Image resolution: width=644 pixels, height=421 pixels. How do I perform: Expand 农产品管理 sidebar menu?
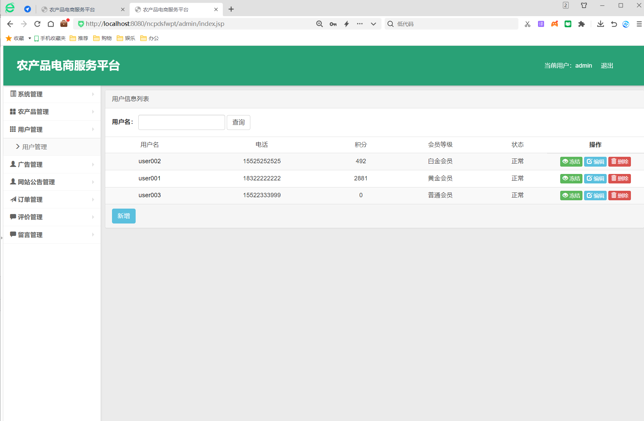pos(52,112)
